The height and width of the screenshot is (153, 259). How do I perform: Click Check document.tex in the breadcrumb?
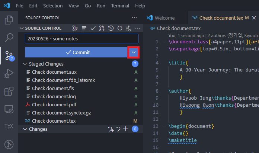179,29
